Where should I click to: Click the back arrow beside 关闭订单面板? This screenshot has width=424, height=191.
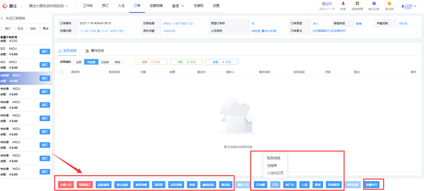[2, 19]
